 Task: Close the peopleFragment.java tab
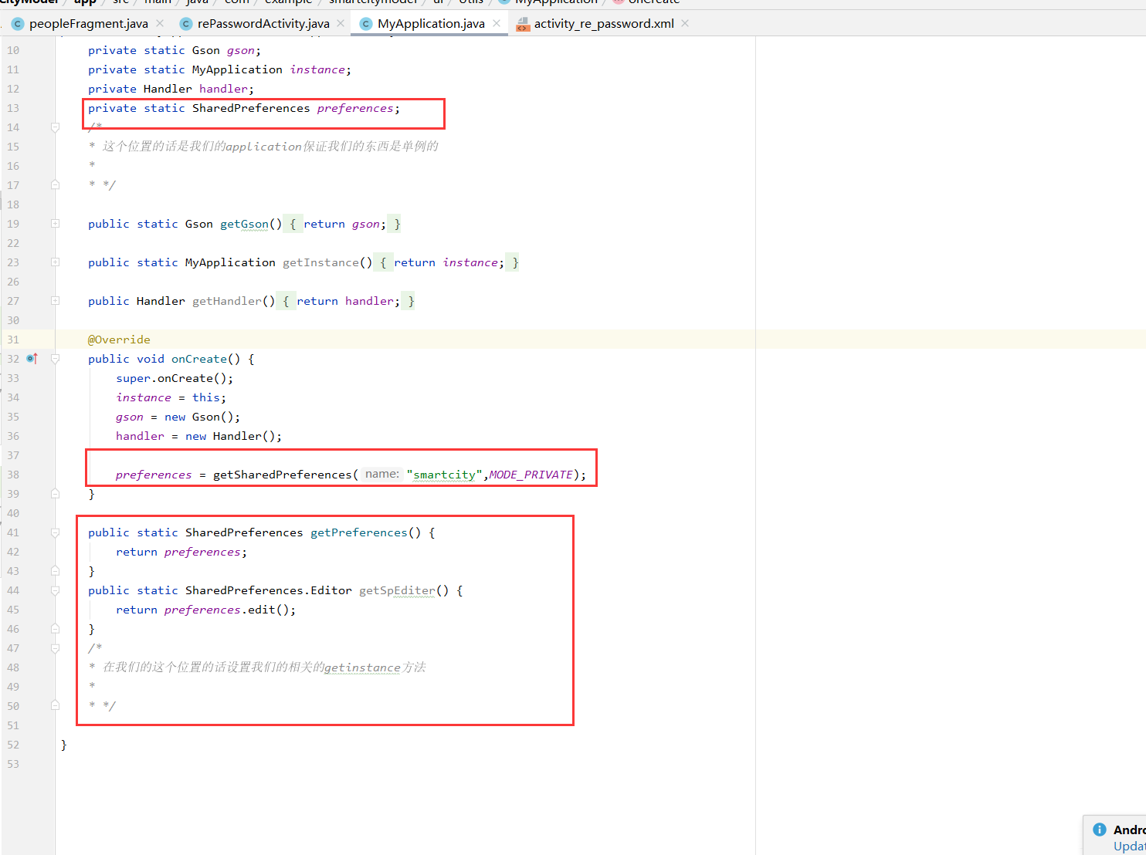160,23
